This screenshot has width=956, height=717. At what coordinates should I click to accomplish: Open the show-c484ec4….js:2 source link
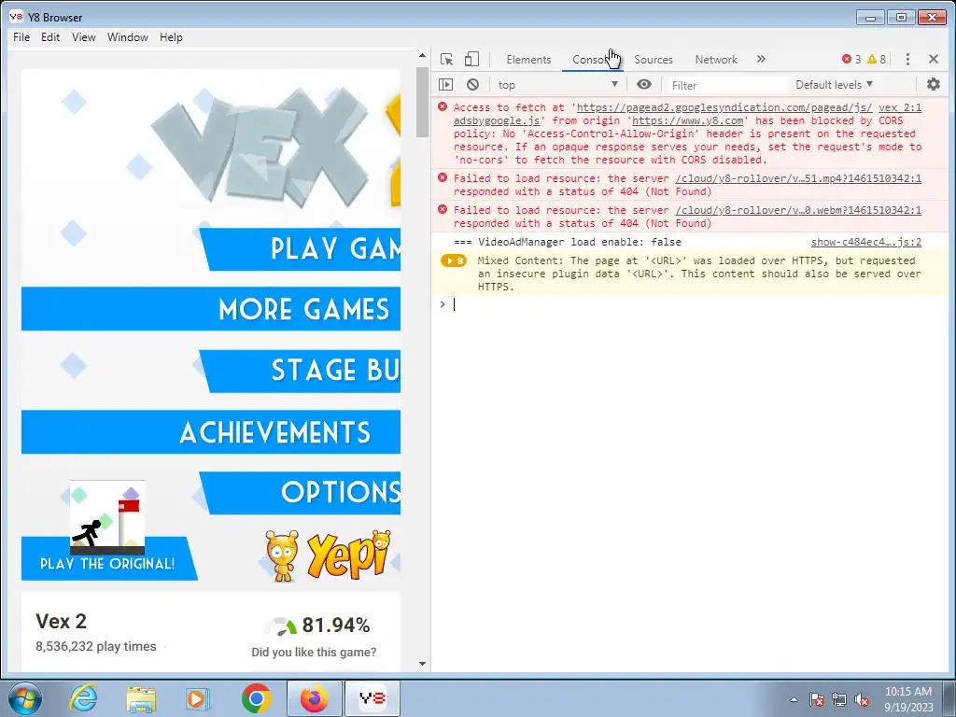pyautogui.click(x=865, y=242)
